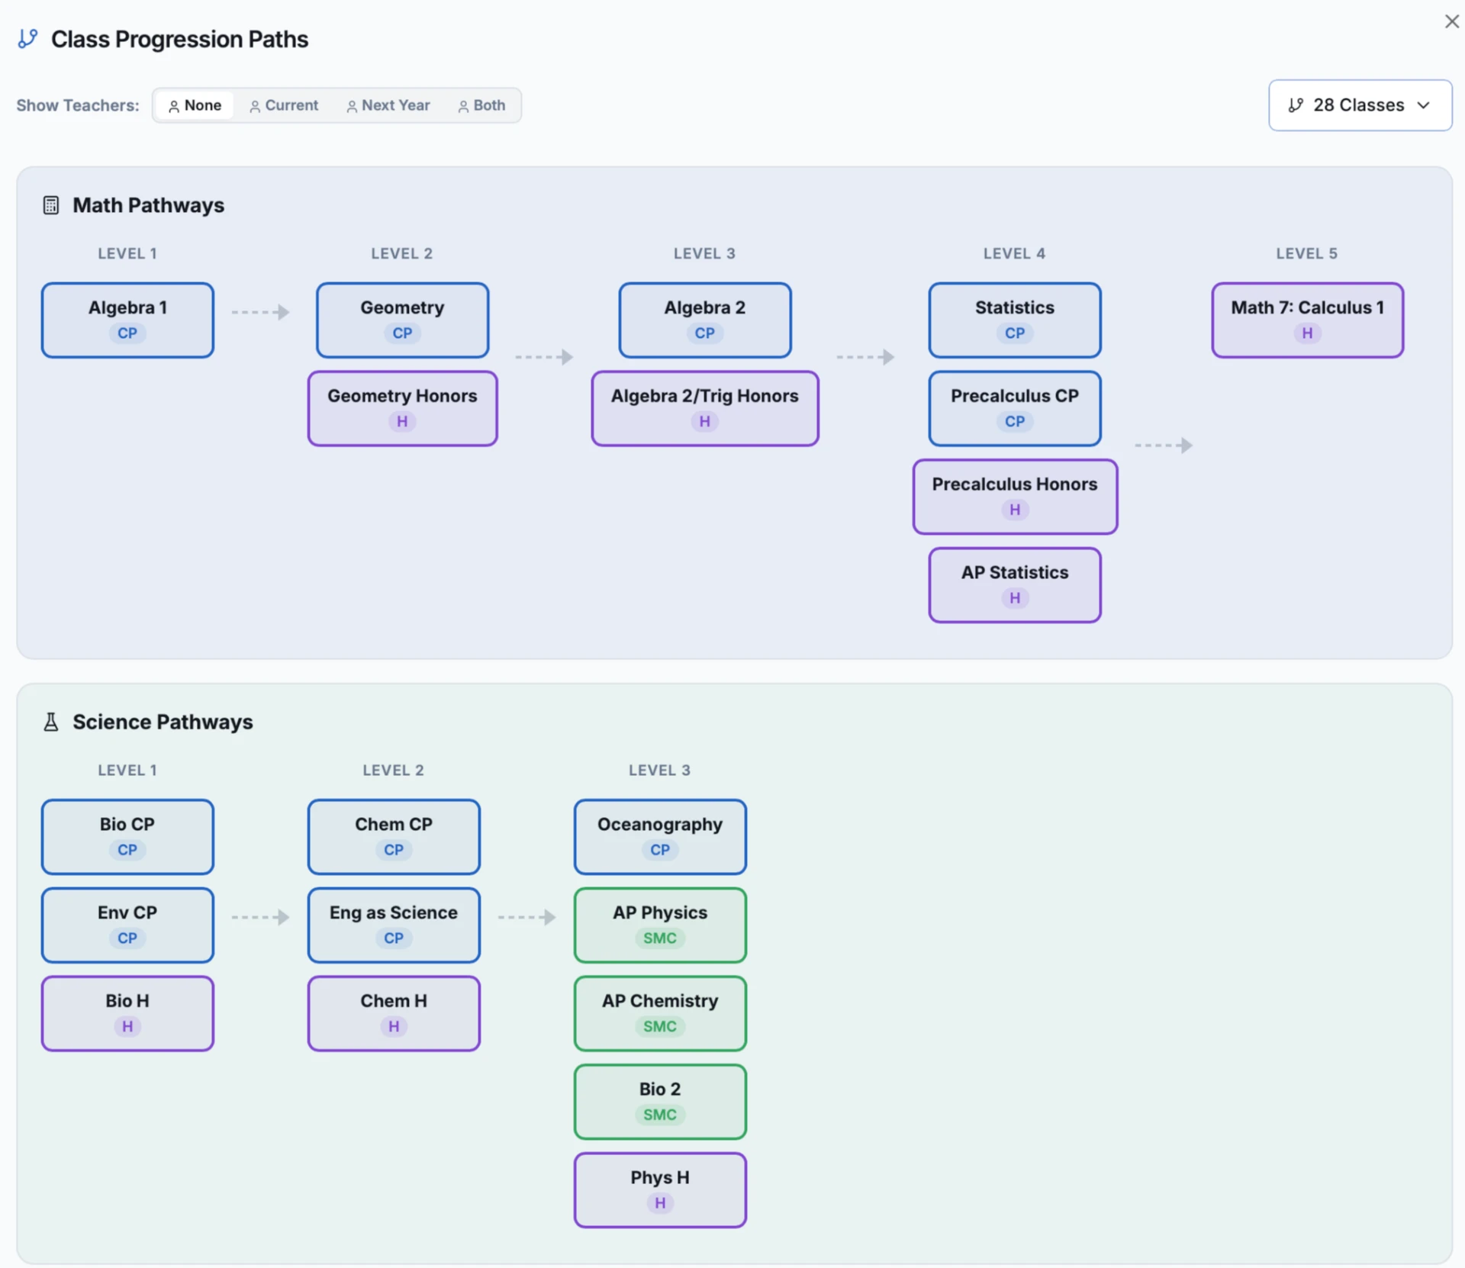Click the Show Teachers: label

click(x=78, y=105)
